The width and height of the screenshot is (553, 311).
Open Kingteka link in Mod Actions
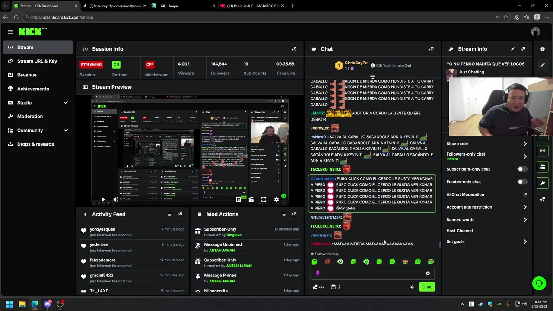234,235
